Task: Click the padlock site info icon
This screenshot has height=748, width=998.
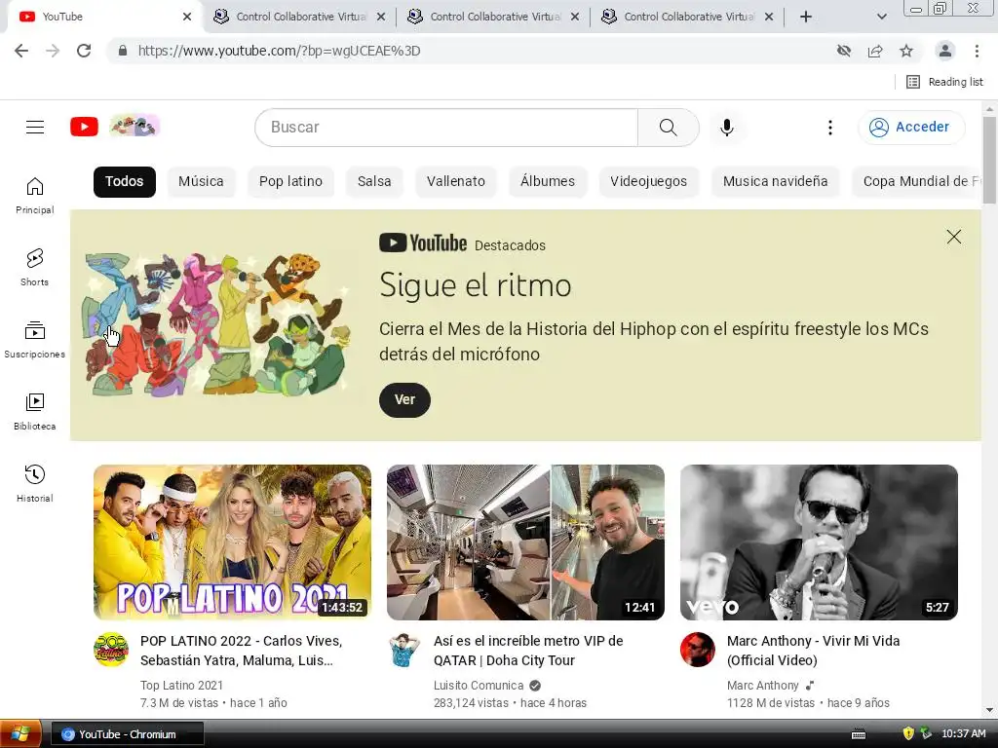Action: point(123,51)
